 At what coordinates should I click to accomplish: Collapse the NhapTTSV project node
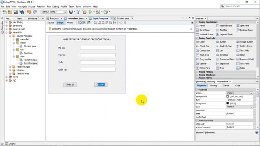6,32
